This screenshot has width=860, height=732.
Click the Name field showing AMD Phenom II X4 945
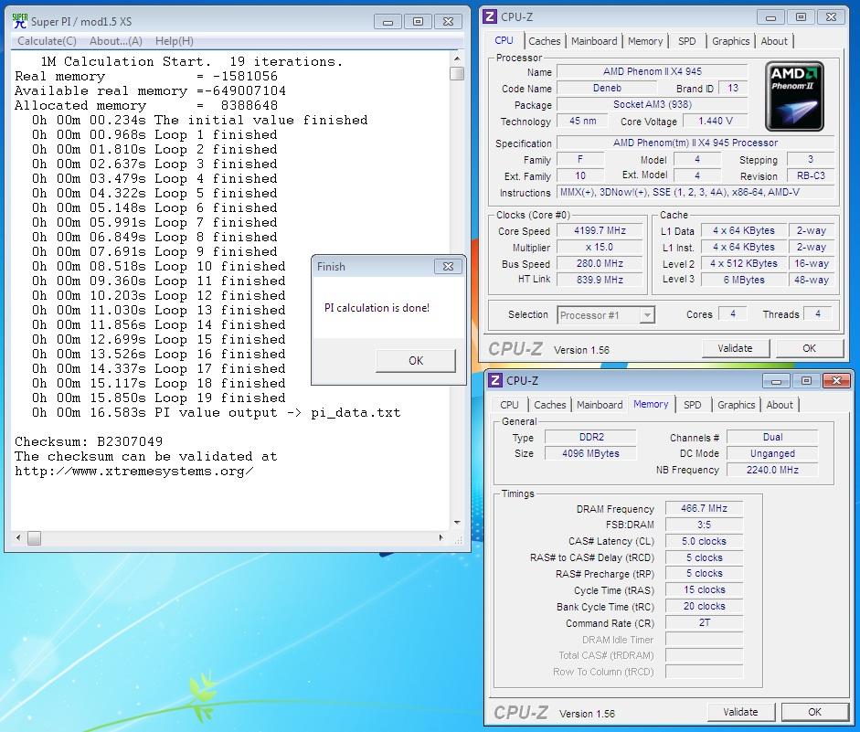(x=653, y=71)
